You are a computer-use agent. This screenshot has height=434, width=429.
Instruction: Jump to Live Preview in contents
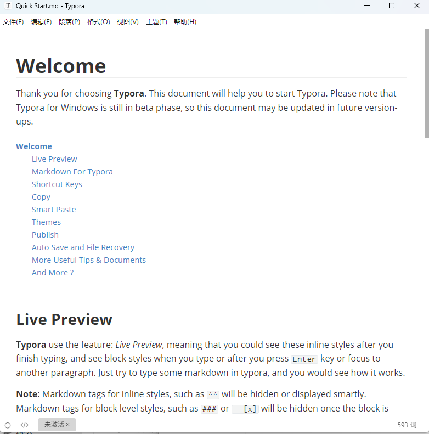(x=54, y=159)
